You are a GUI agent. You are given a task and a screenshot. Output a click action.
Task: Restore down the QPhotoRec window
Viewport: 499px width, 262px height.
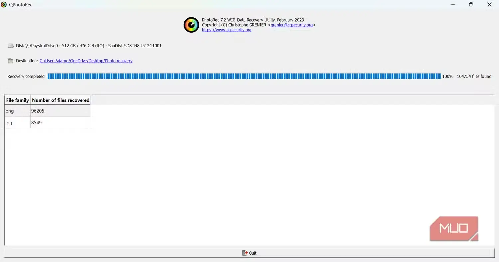(471, 5)
